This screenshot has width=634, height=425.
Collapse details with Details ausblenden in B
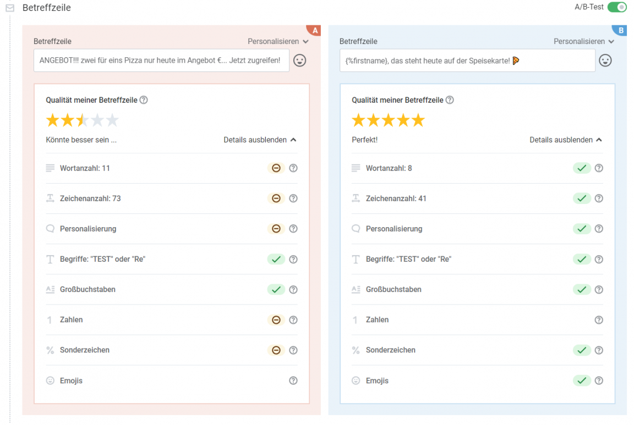[x=566, y=140]
